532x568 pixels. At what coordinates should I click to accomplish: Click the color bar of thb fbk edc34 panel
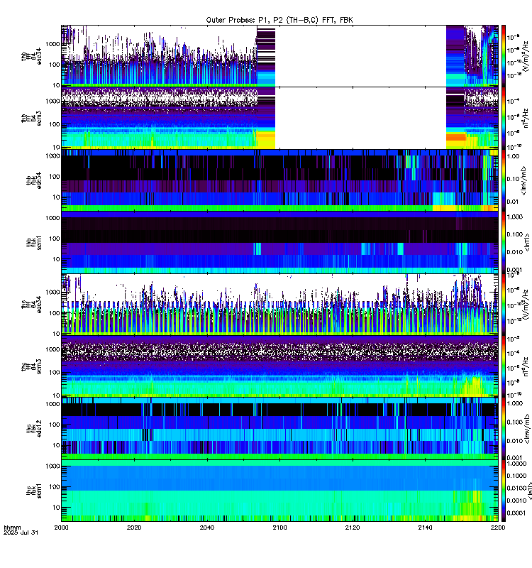(504, 180)
